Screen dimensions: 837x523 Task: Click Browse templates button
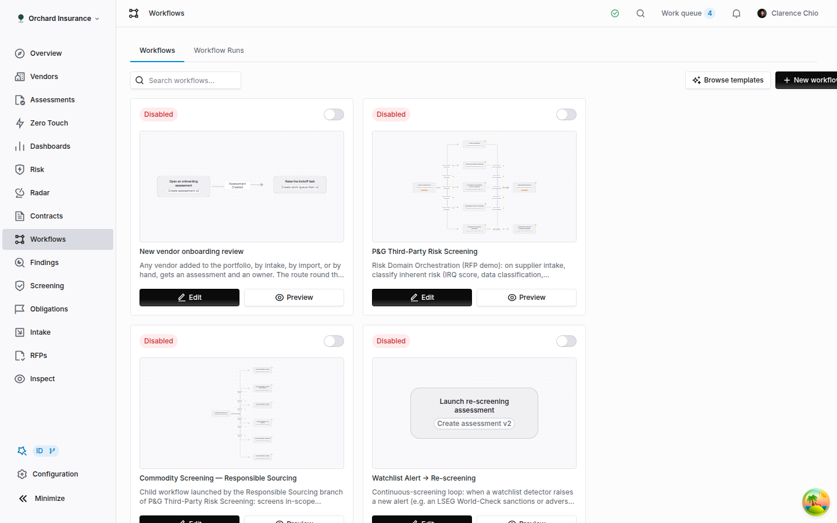coord(728,80)
